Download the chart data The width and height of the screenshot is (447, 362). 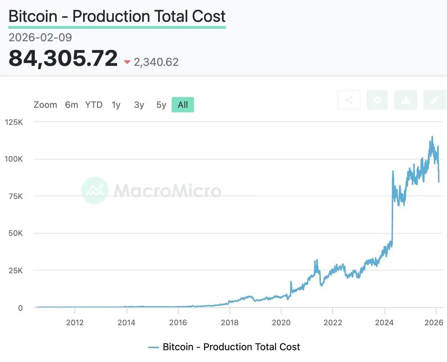click(x=406, y=100)
